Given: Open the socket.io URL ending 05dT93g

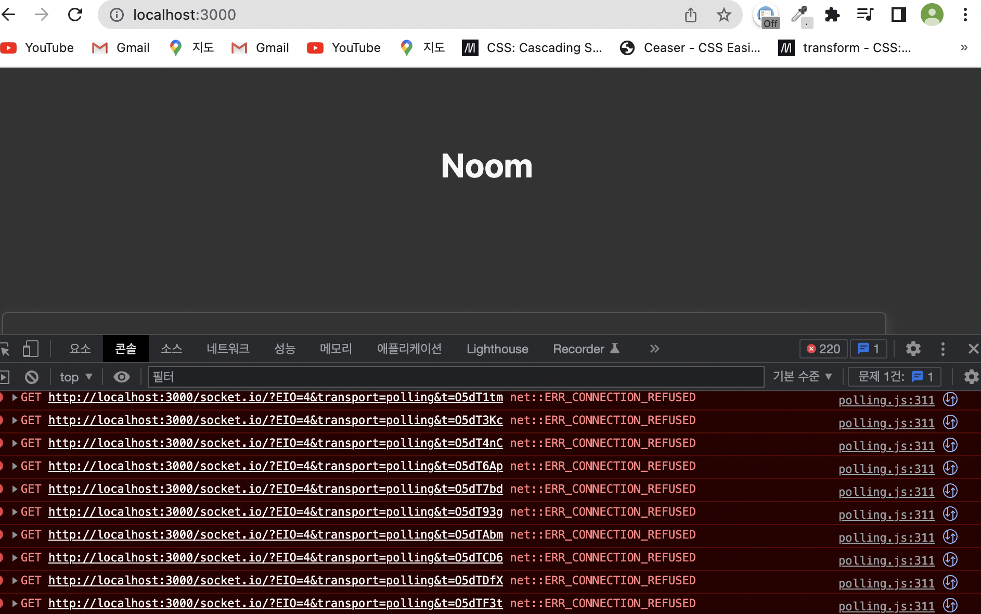Looking at the screenshot, I should (276, 512).
